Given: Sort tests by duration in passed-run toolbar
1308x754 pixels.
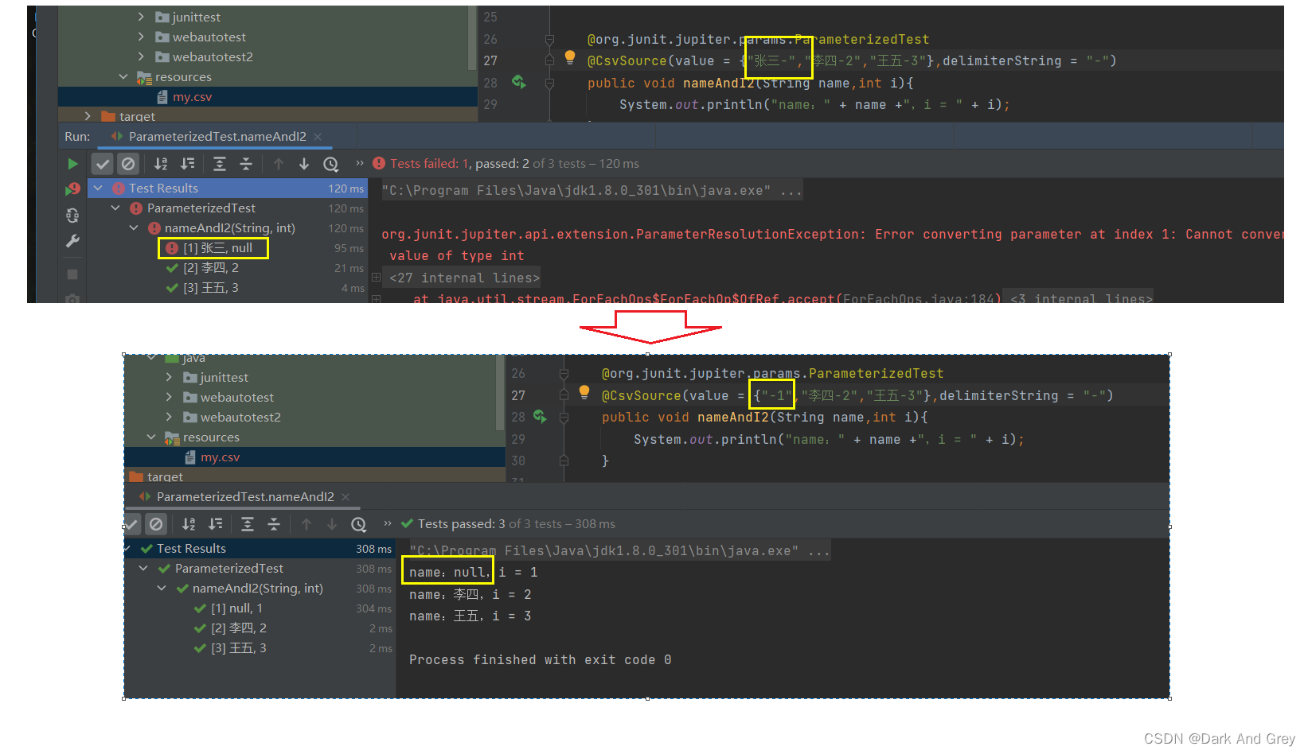Looking at the screenshot, I should click(216, 524).
